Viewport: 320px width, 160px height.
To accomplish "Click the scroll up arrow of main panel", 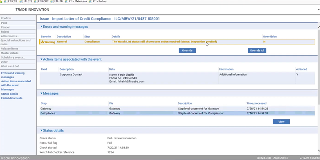I will coord(319,27).
